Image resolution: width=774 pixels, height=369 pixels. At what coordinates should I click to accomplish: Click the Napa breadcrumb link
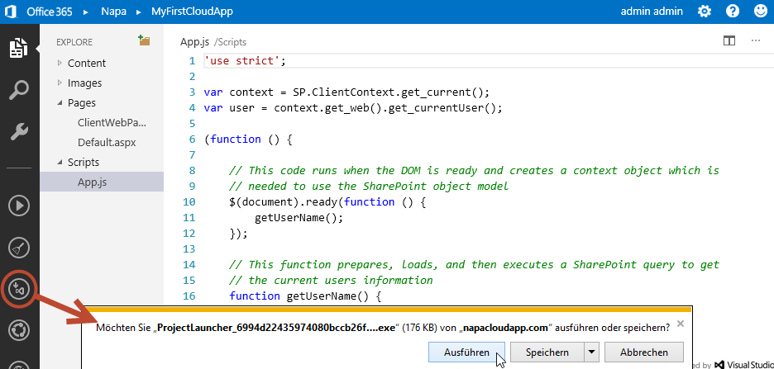(x=113, y=12)
